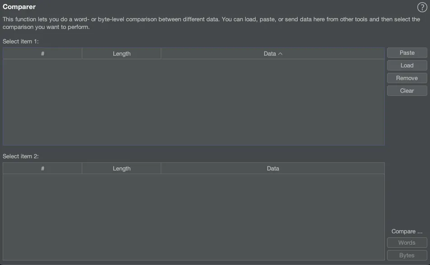Viewport: 430px width, 265px height.
Task: Click the Comparer title text
Action: coord(19,7)
